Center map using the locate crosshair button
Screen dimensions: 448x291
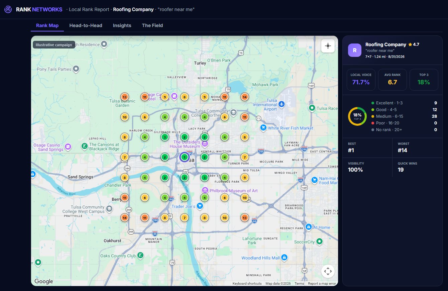(328, 46)
